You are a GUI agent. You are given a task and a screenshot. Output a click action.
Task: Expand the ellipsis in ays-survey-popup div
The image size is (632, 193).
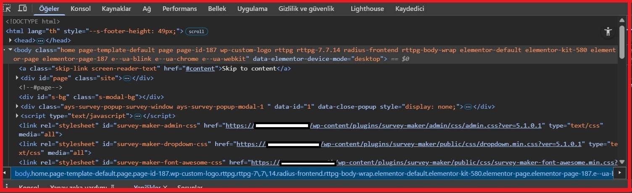click(x=469, y=107)
